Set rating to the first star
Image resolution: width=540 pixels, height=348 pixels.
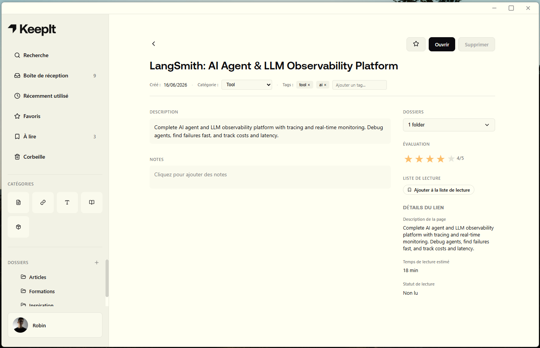(408, 159)
